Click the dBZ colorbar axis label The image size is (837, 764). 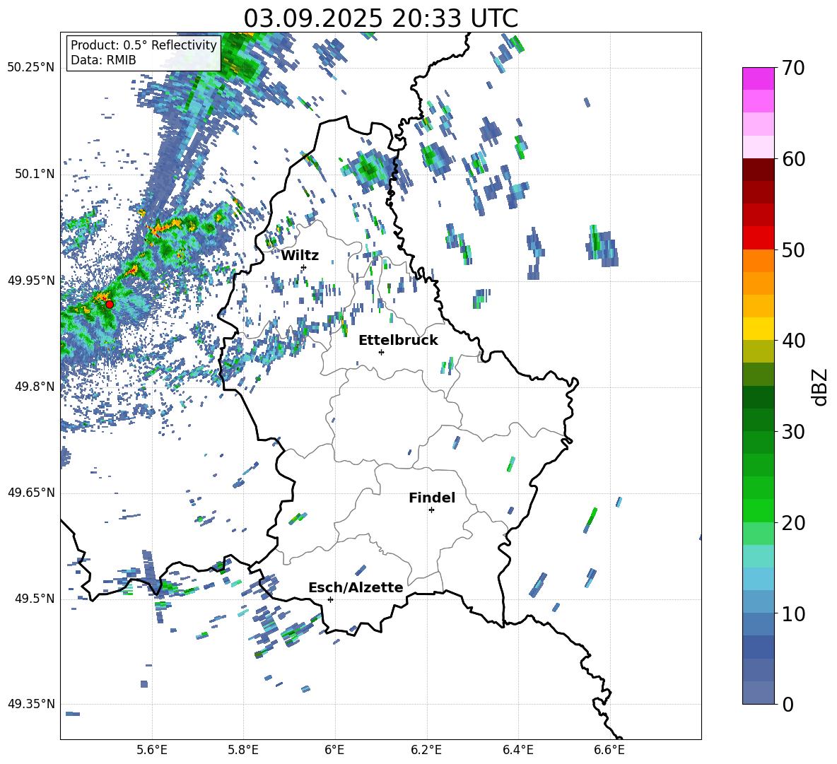click(x=821, y=387)
